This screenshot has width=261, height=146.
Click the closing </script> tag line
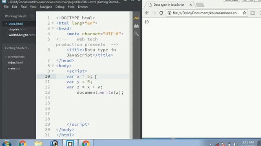click(x=78, y=125)
